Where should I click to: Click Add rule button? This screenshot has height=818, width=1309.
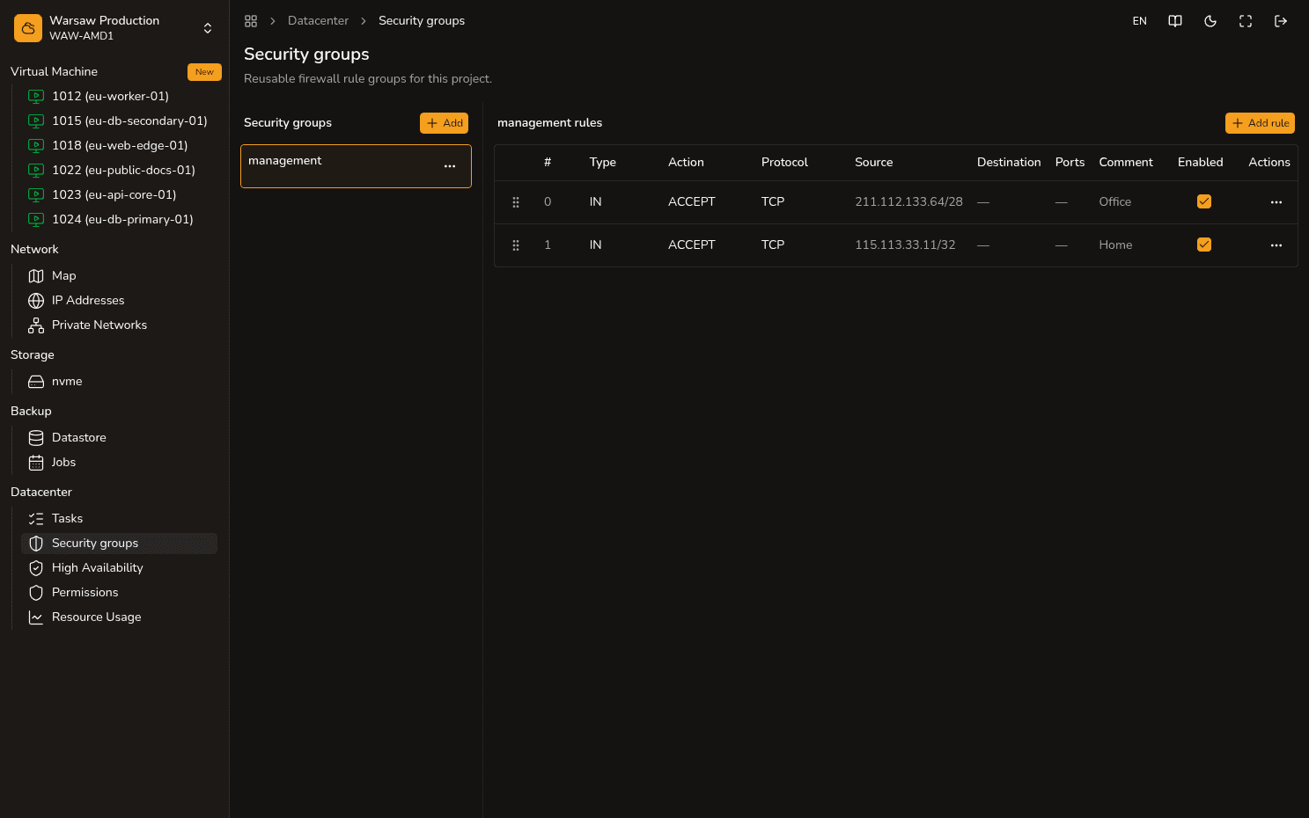pos(1260,123)
